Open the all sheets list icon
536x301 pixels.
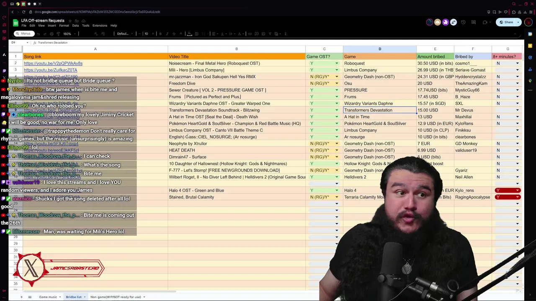(x=30, y=297)
